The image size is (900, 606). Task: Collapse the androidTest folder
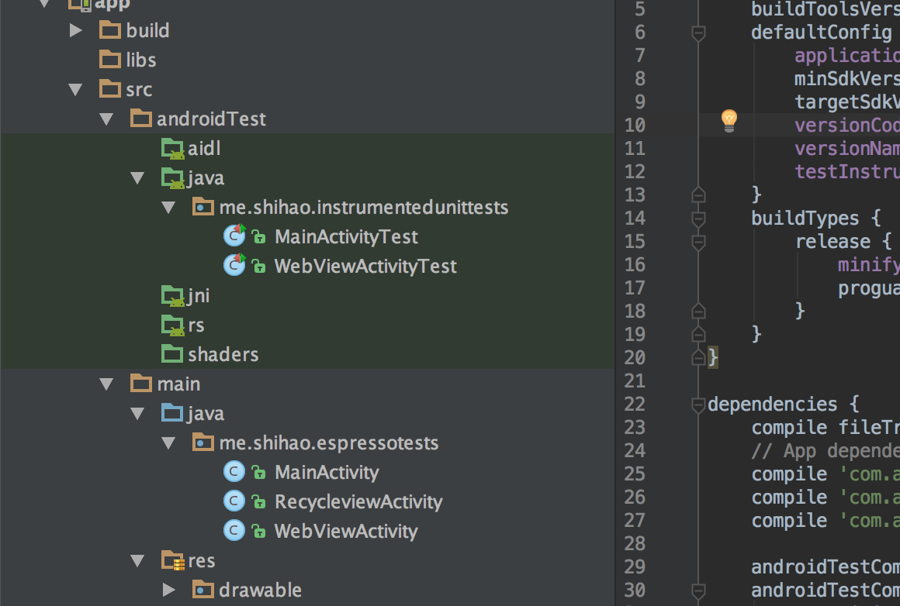click(x=106, y=119)
